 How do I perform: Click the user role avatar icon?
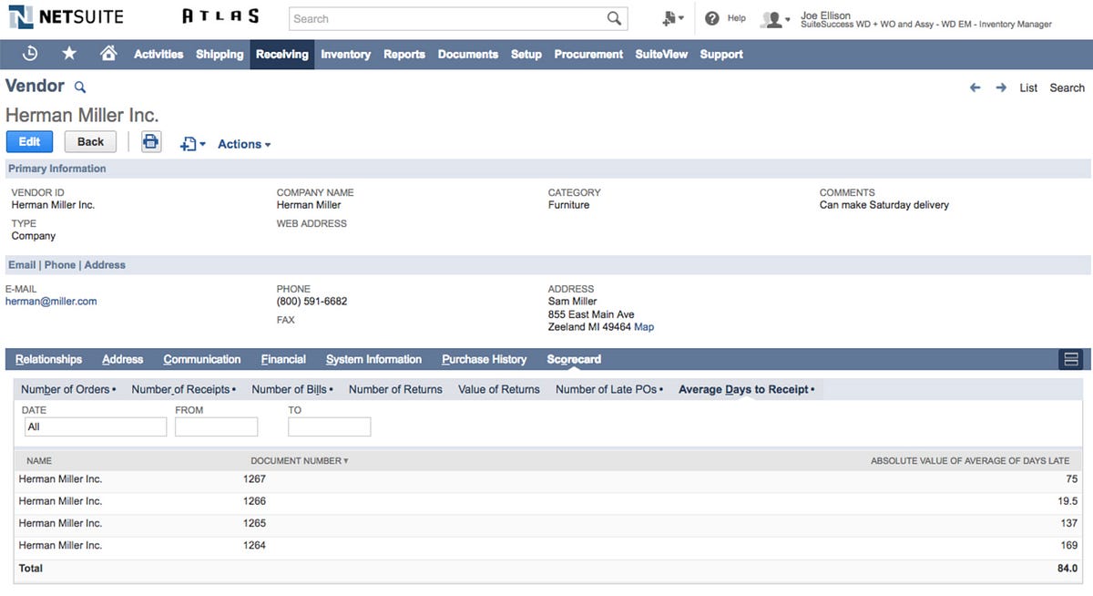773,19
